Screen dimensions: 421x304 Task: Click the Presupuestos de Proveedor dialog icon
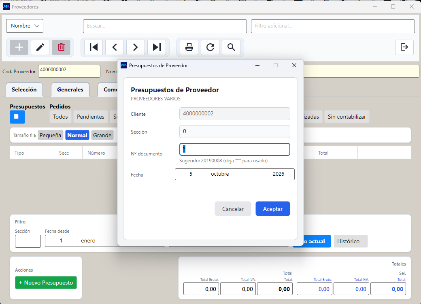tap(124, 65)
